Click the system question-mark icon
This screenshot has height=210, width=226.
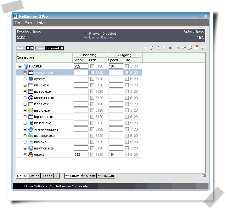point(31,79)
